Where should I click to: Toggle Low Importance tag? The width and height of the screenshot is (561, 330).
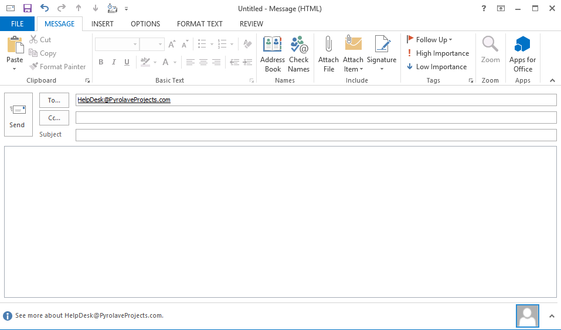tap(438, 67)
